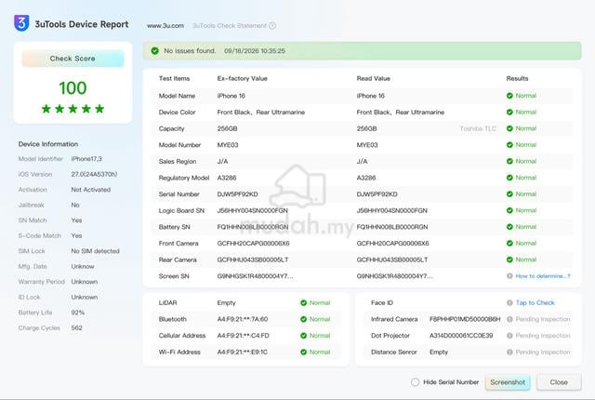Image resolution: width=595 pixels, height=400 pixels.
Task: Click the Check Score button
Action: pyautogui.click(x=73, y=59)
